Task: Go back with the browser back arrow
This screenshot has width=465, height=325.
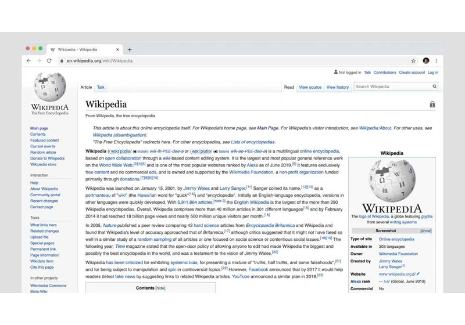Action: pyautogui.click(x=28, y=61)
